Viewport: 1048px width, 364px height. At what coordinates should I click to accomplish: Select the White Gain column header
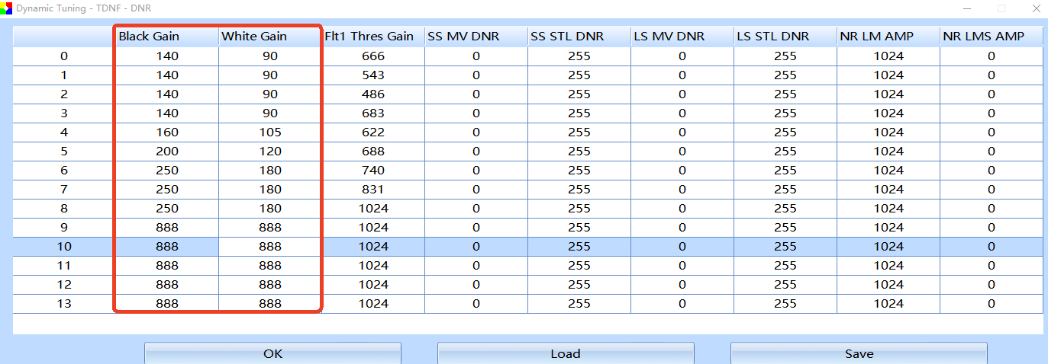269,37
